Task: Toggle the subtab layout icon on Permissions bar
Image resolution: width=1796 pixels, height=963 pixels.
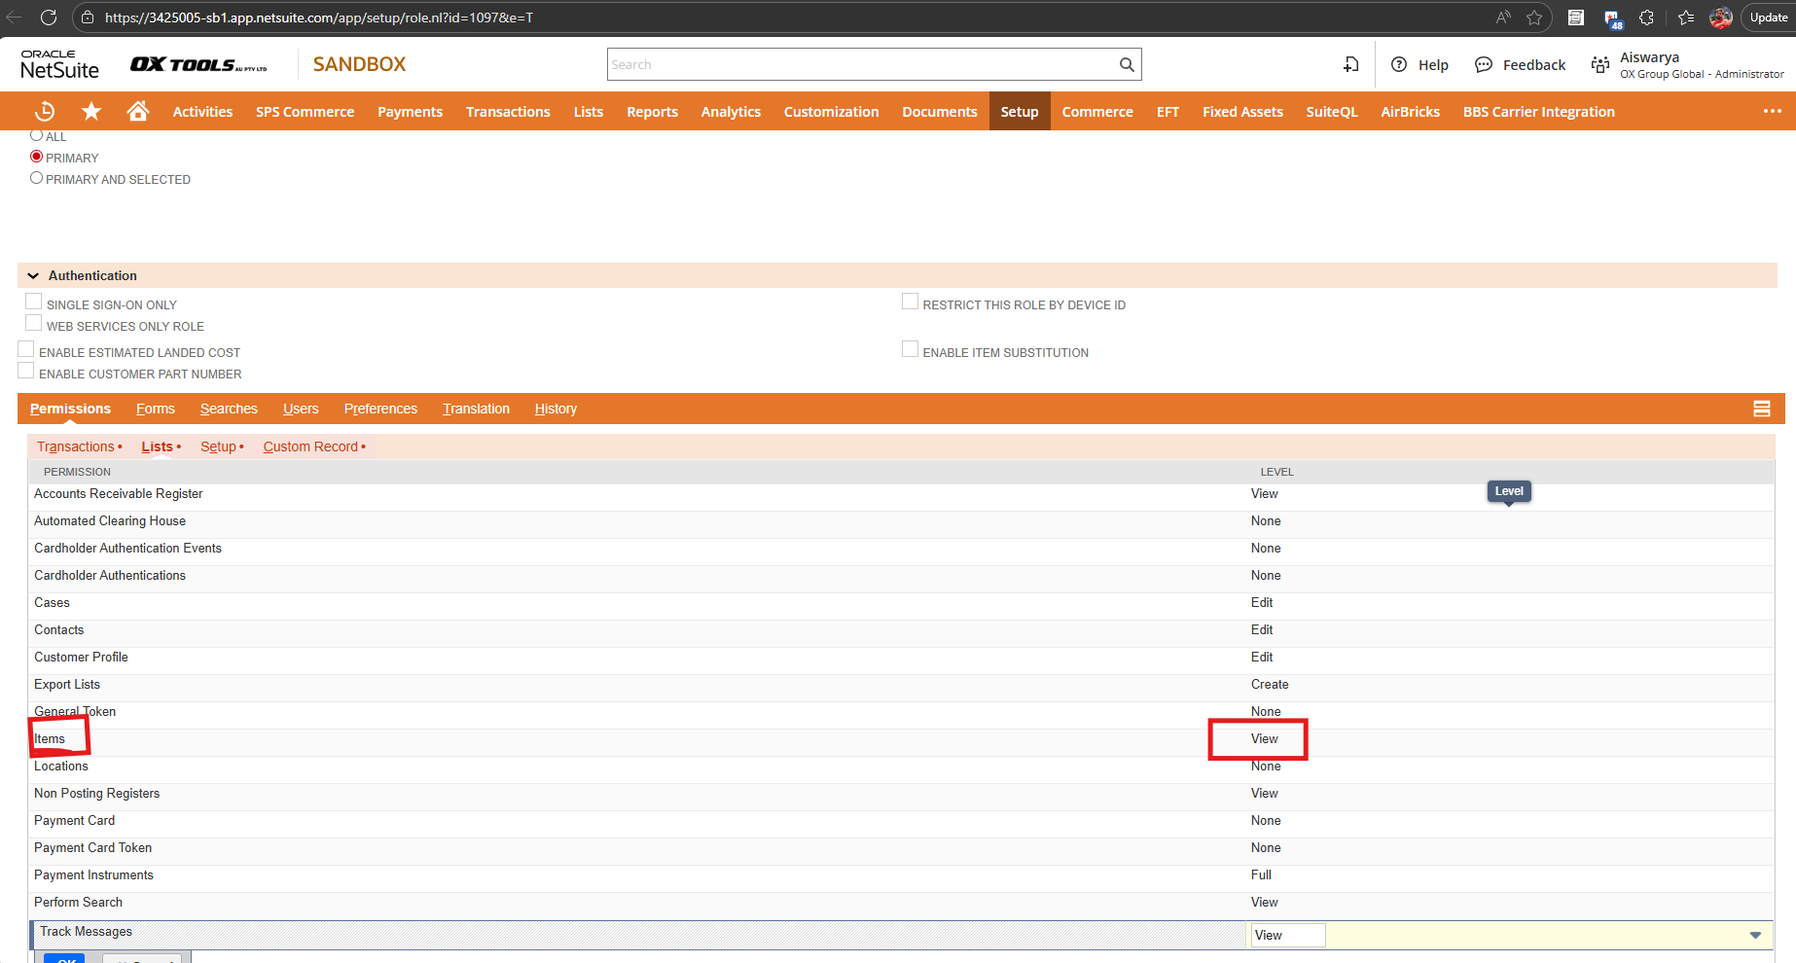Action: tap(1762, 410)
